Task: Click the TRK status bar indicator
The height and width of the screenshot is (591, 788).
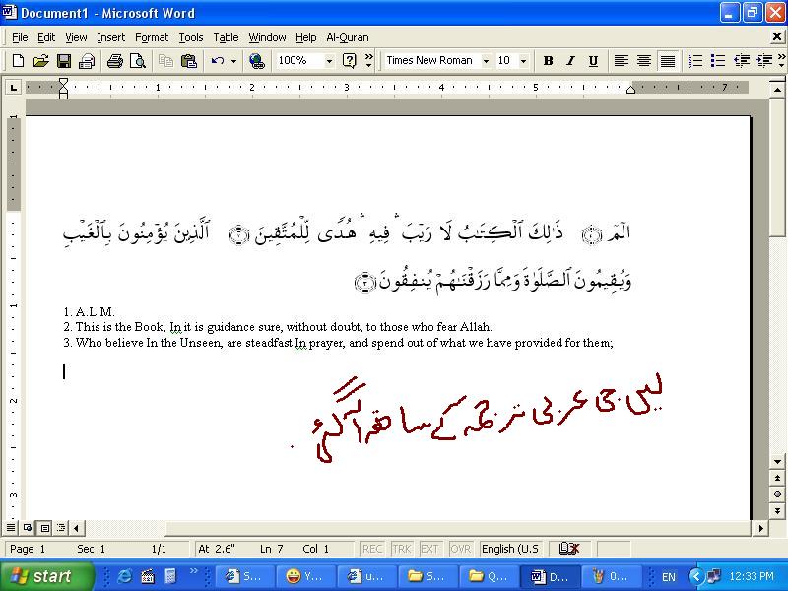Action: [x=402, y=549]
